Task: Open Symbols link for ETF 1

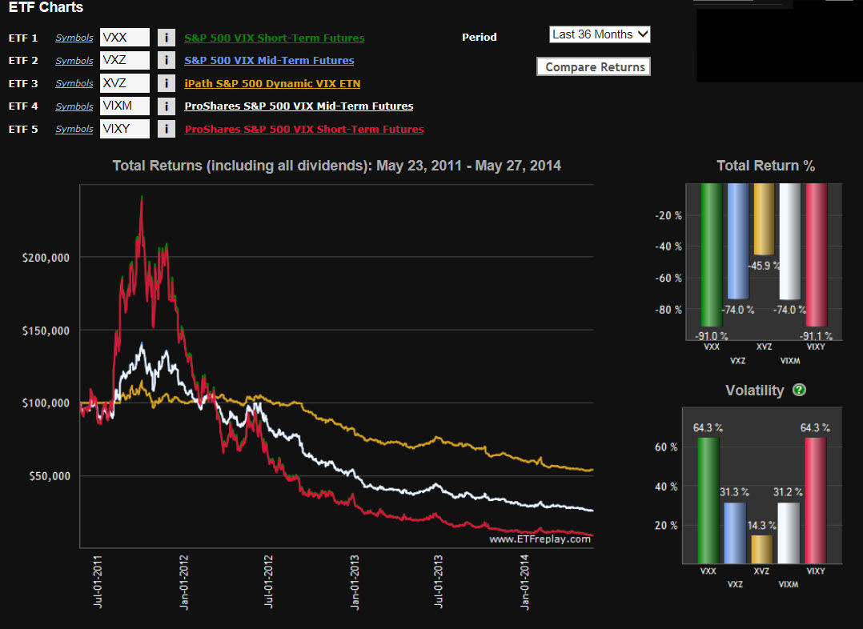Action: 74,38
